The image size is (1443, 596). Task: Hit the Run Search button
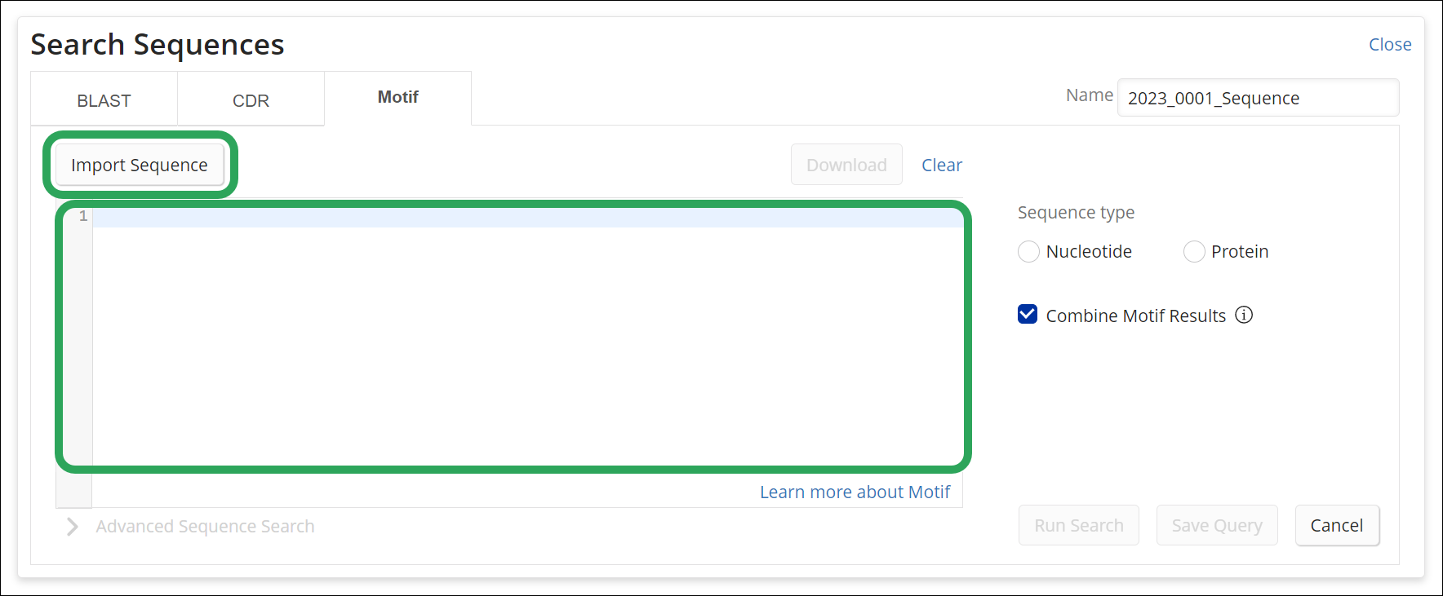(1078, 526)
